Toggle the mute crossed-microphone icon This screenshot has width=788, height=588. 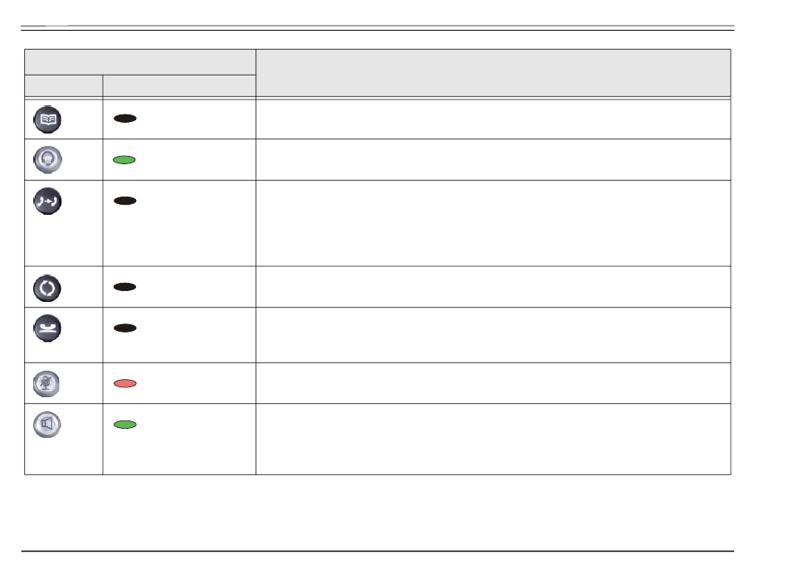click(46, 384)
